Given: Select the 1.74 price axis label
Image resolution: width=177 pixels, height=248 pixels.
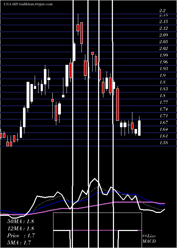Looking at the screenshot, I should [x=164, y=109].
